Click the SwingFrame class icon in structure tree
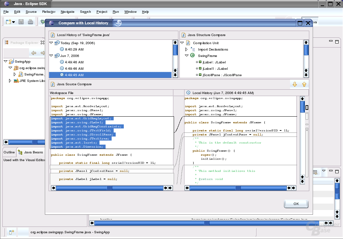The height and width of the screenshot is (239, 343). (x=192, y=55)
